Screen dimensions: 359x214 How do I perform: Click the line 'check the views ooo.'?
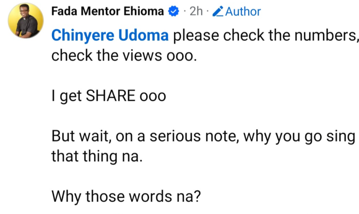[122, 56]
